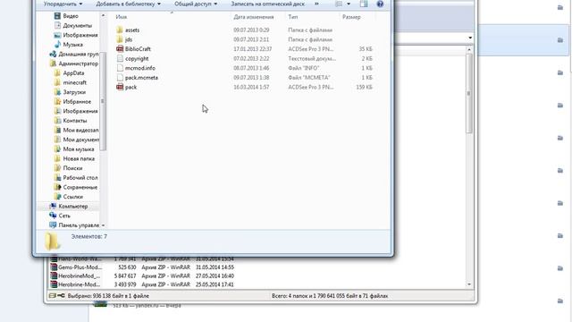Open the address dropdown in WinRAR window
The height and width of the screenshot is (322, 572).
click(470, 38)
